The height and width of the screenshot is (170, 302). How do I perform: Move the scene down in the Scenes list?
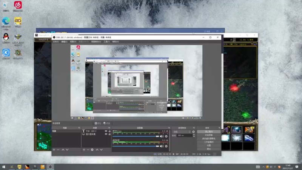click(67, 150)
